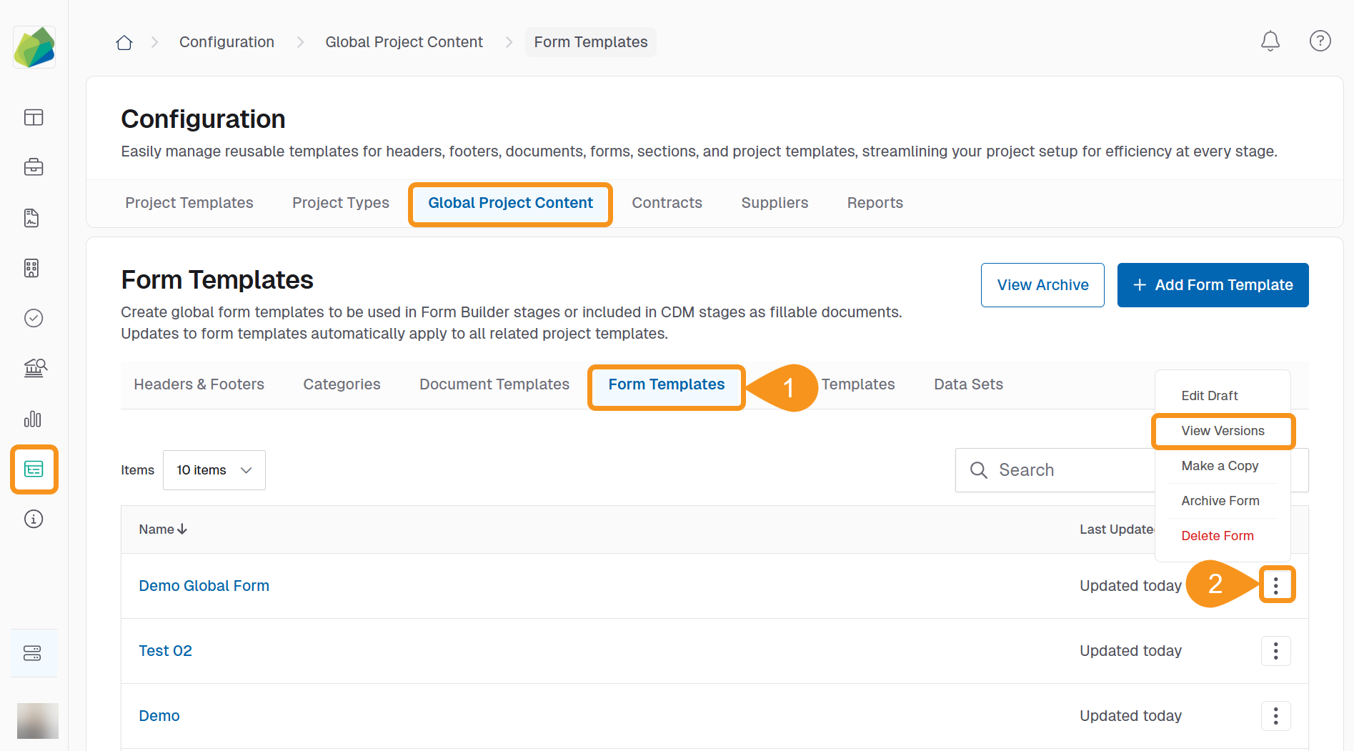Click the checkmark circle sidebar icon
Screen dimensions: 1354x751
coord(34,318)
